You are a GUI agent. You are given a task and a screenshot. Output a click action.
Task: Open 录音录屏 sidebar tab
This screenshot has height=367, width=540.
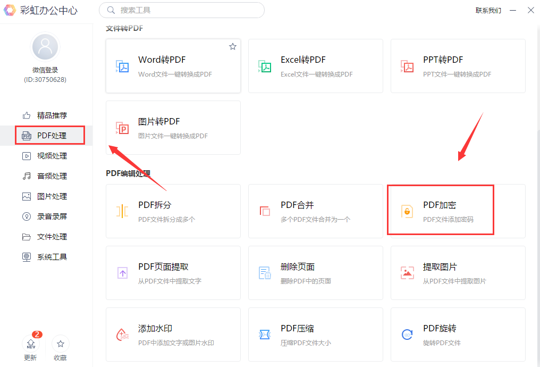coord(46,217)
